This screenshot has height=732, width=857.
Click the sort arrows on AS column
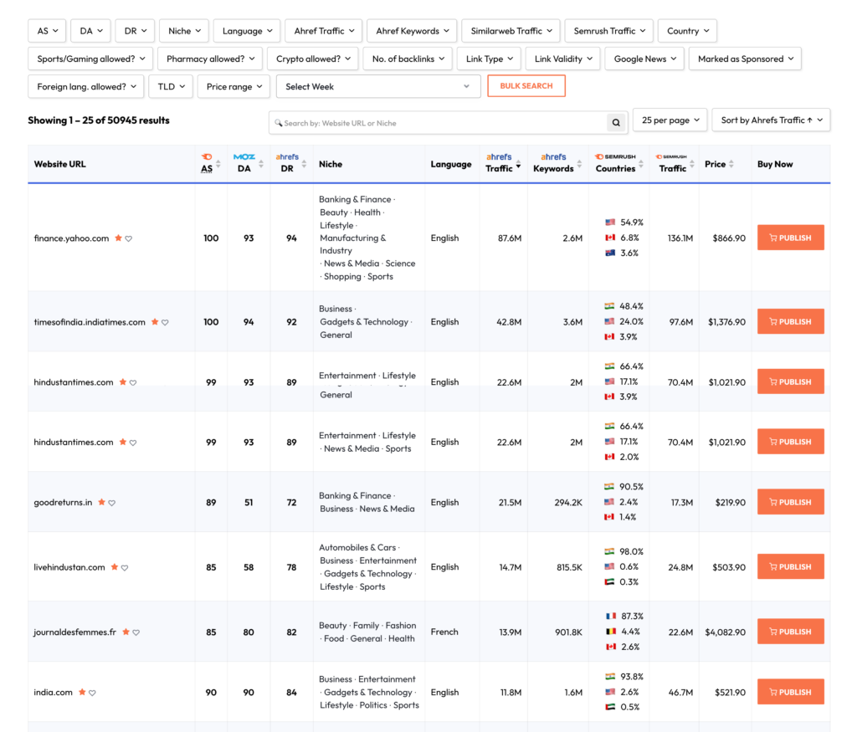click(x=218, y=165)
